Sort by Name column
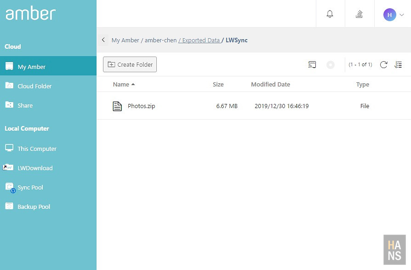The image size is (411, 270). (124, 85)
